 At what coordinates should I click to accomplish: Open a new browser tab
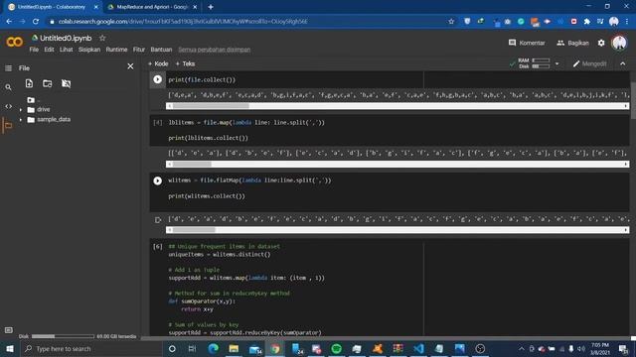[211, 7]
